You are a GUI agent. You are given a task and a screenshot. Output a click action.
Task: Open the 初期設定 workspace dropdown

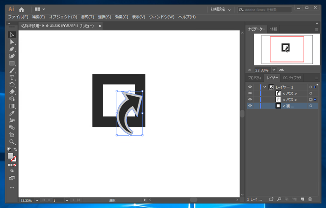coord(221,9)
